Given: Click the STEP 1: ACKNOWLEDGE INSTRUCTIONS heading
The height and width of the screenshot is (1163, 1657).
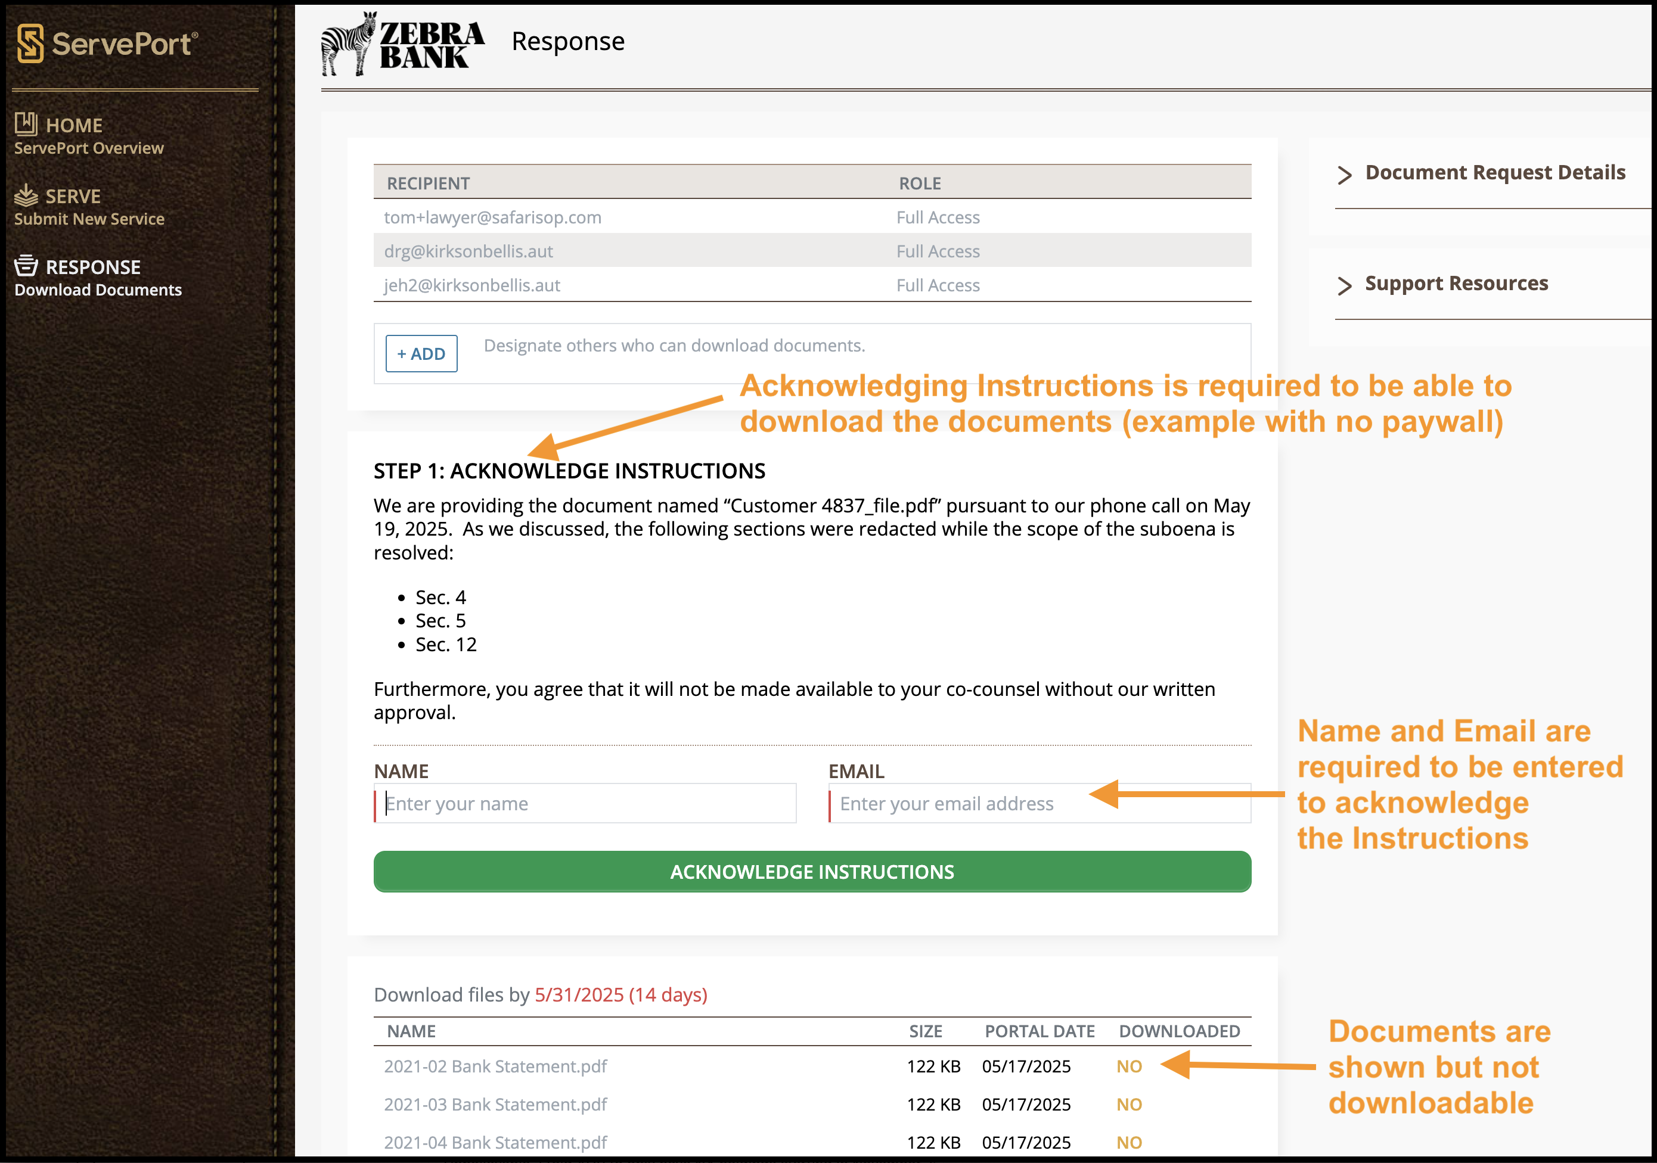Looking at the screenshot, I should point(569,471).
